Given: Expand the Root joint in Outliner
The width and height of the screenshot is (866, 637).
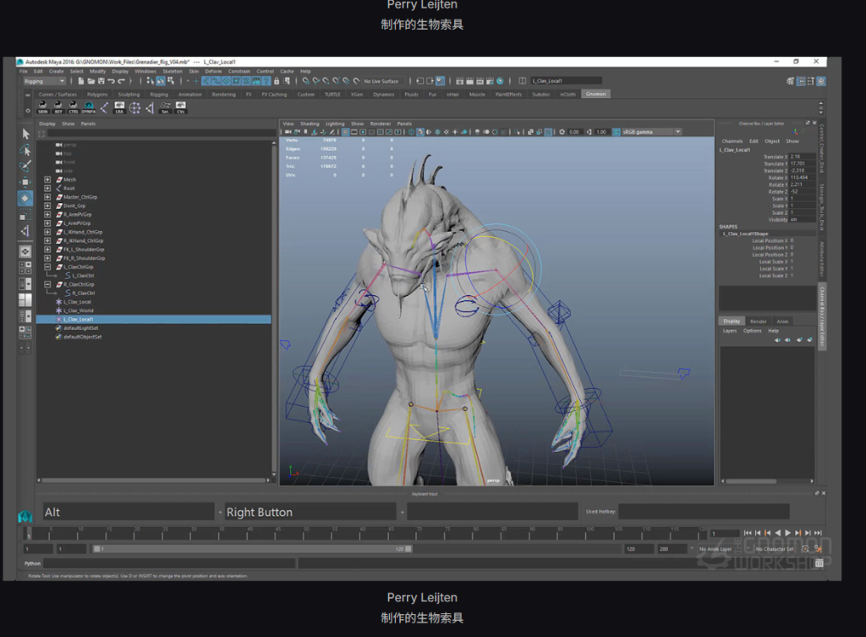Looking at the screenshot, I should (47, 189).
